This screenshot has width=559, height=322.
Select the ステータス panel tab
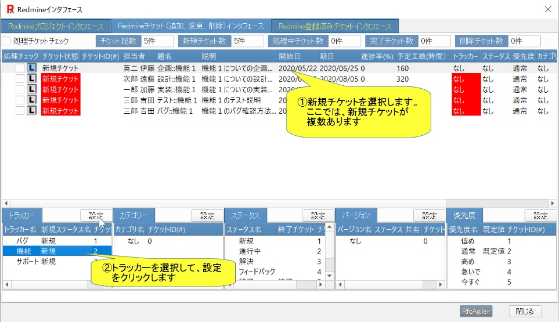click(246, 215)
